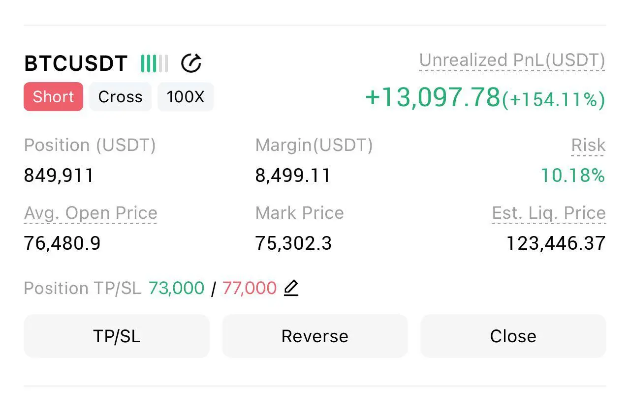This screenshot has width=630, height=413.
Task: Tap the underlined Risk label
Action: click(x=588, y=146)
